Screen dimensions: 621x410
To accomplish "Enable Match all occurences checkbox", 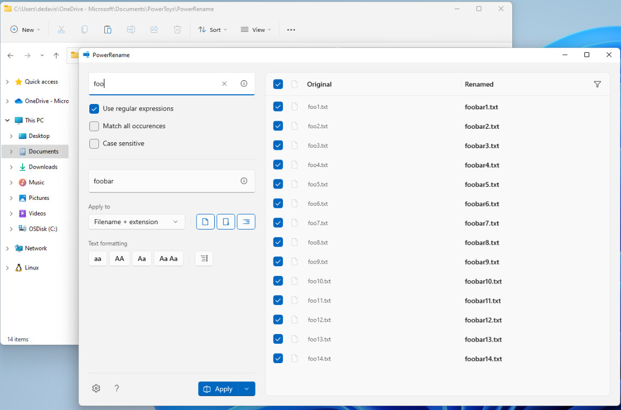I will coord(94,126).
